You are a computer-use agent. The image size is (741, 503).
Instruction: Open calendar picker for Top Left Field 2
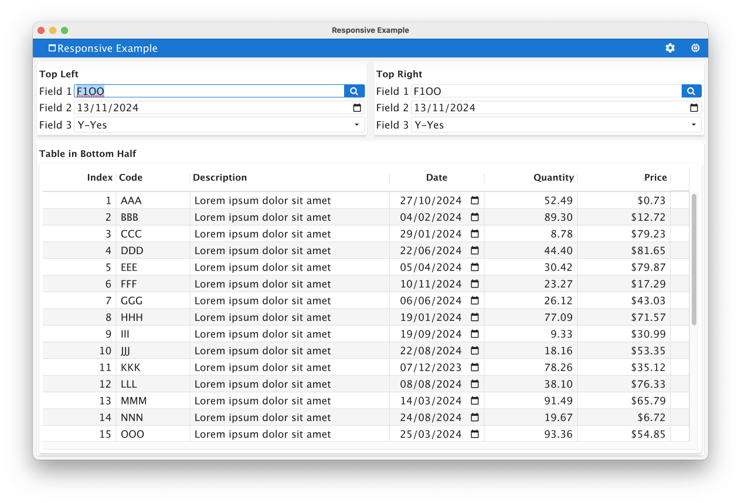pyautogui.click(x=357, y=108)
